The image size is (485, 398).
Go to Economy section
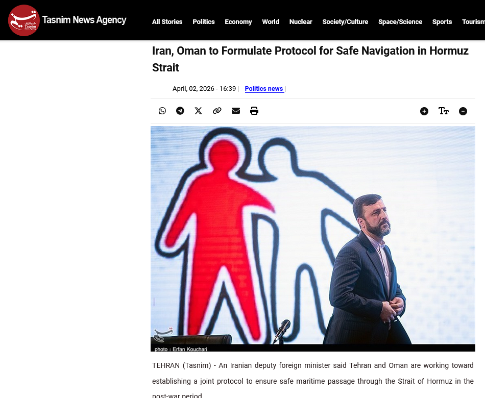click(x=238, y=21)
